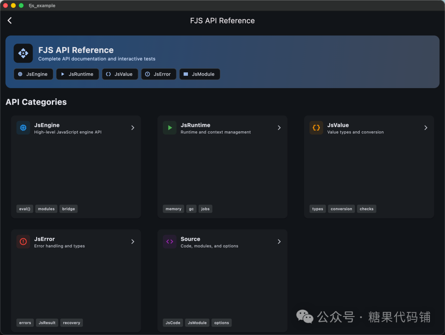Select the JsCode tag
The width and height of the screenshot is (445, 335).
coord(173,323)
